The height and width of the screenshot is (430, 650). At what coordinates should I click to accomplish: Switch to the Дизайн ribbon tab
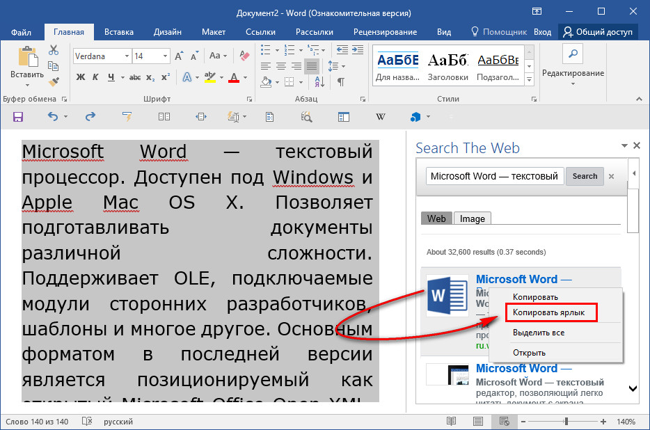click(168, 32)
